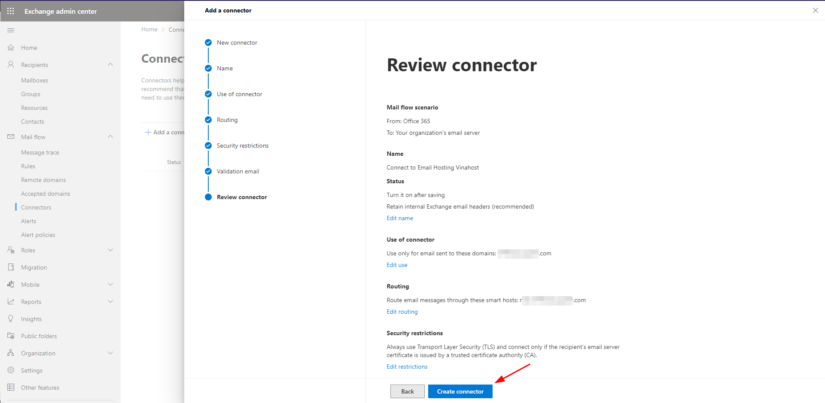Open Connectors in Mail flow menu

pos(36,207)
